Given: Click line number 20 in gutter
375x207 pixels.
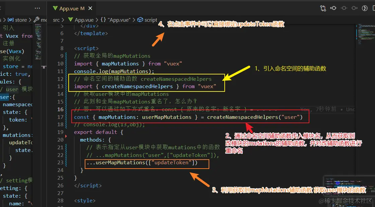Looking at the screenshot, I should [60, 140].
